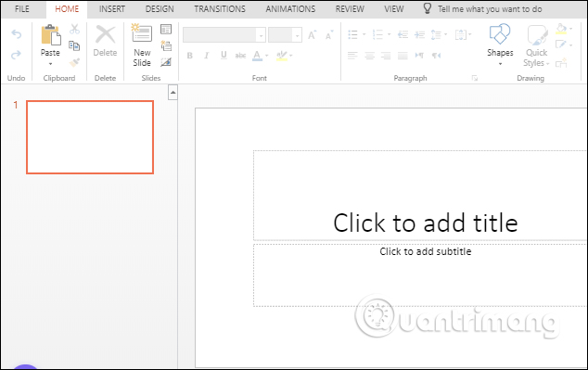The height and width of the screenshot is (370, 588).
Task: Cut selection with the scissors icon
Action: pyautogui.click(x=74, y=29)
